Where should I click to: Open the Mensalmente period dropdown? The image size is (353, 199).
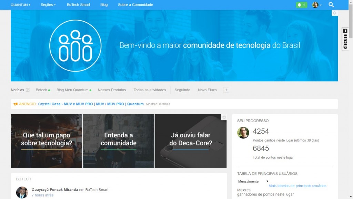(253, 181)
